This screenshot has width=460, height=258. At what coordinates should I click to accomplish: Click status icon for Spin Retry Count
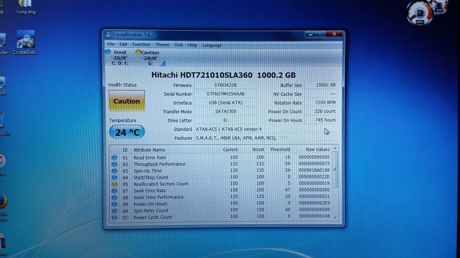click(115, 211)
